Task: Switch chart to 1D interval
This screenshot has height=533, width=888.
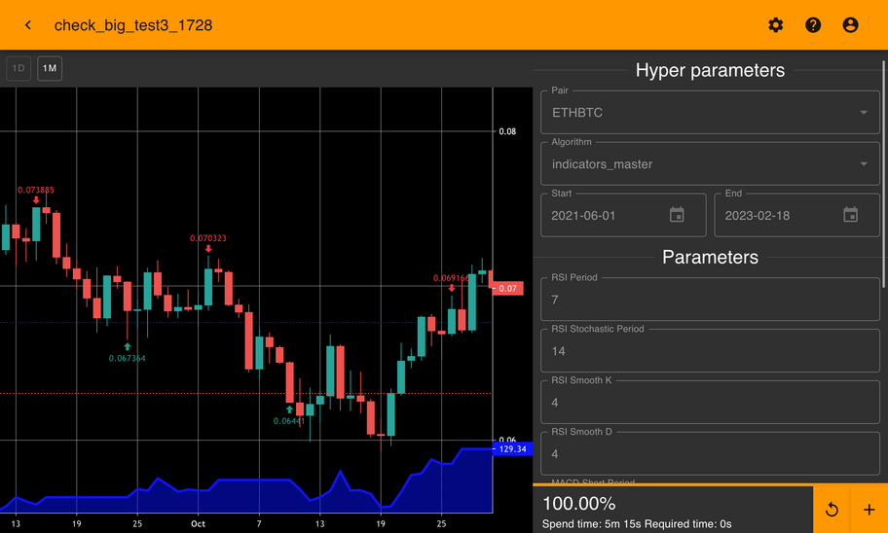Action: pyautogui.click(x=18, y=69)
